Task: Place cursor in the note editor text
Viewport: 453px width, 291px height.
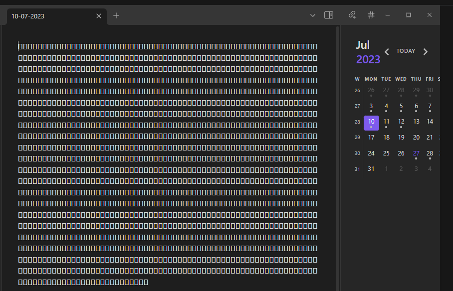Action: tap(168, 164)
